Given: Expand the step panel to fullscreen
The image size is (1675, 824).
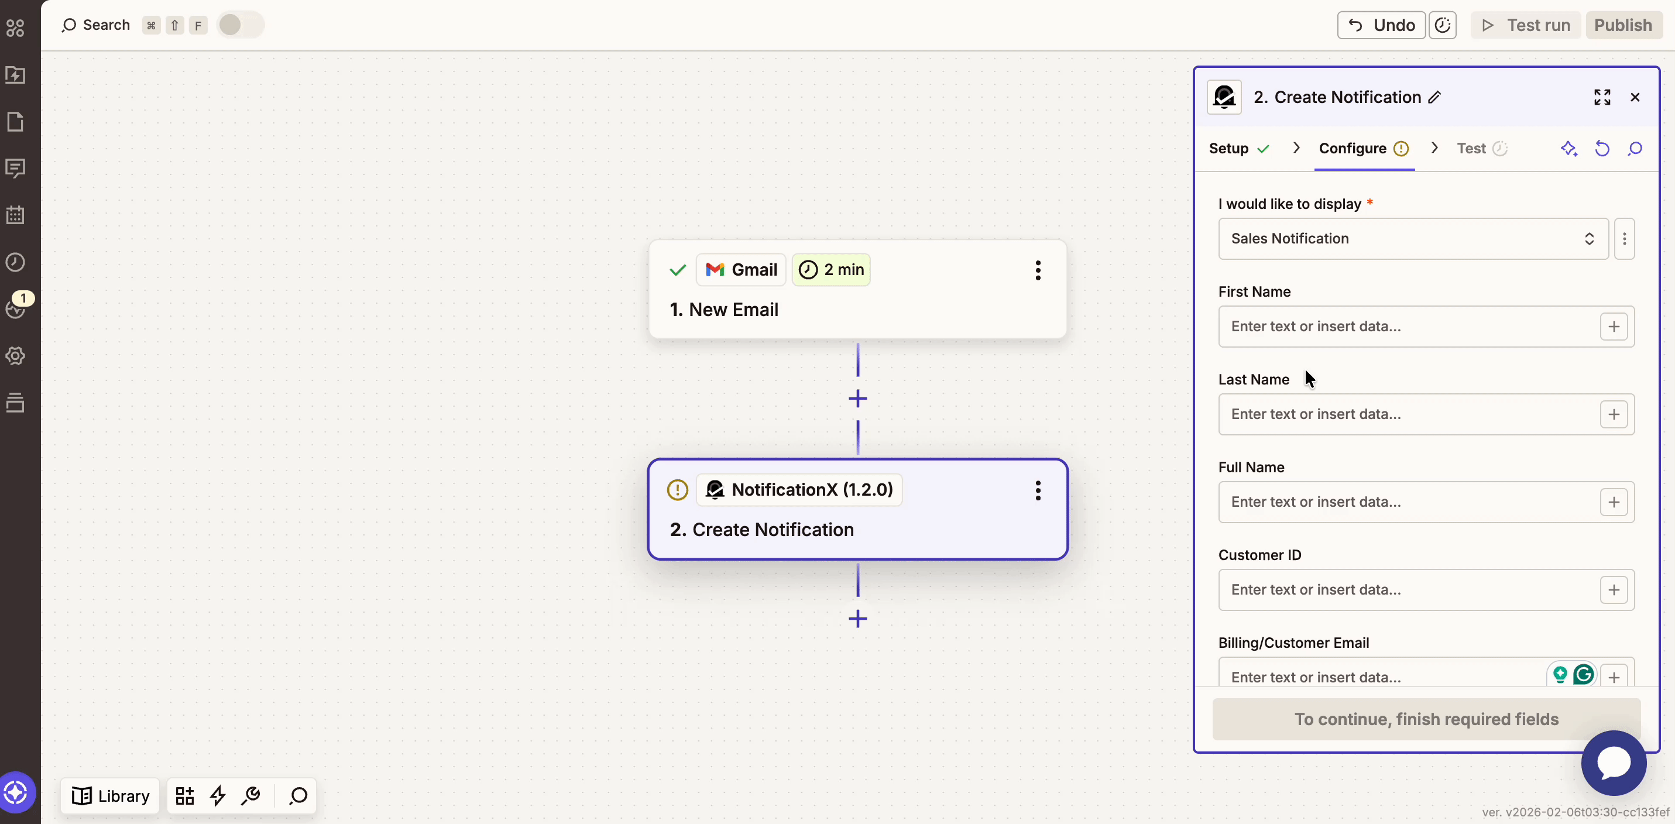Looking at the screenshot, I should tap(1601, 98).
